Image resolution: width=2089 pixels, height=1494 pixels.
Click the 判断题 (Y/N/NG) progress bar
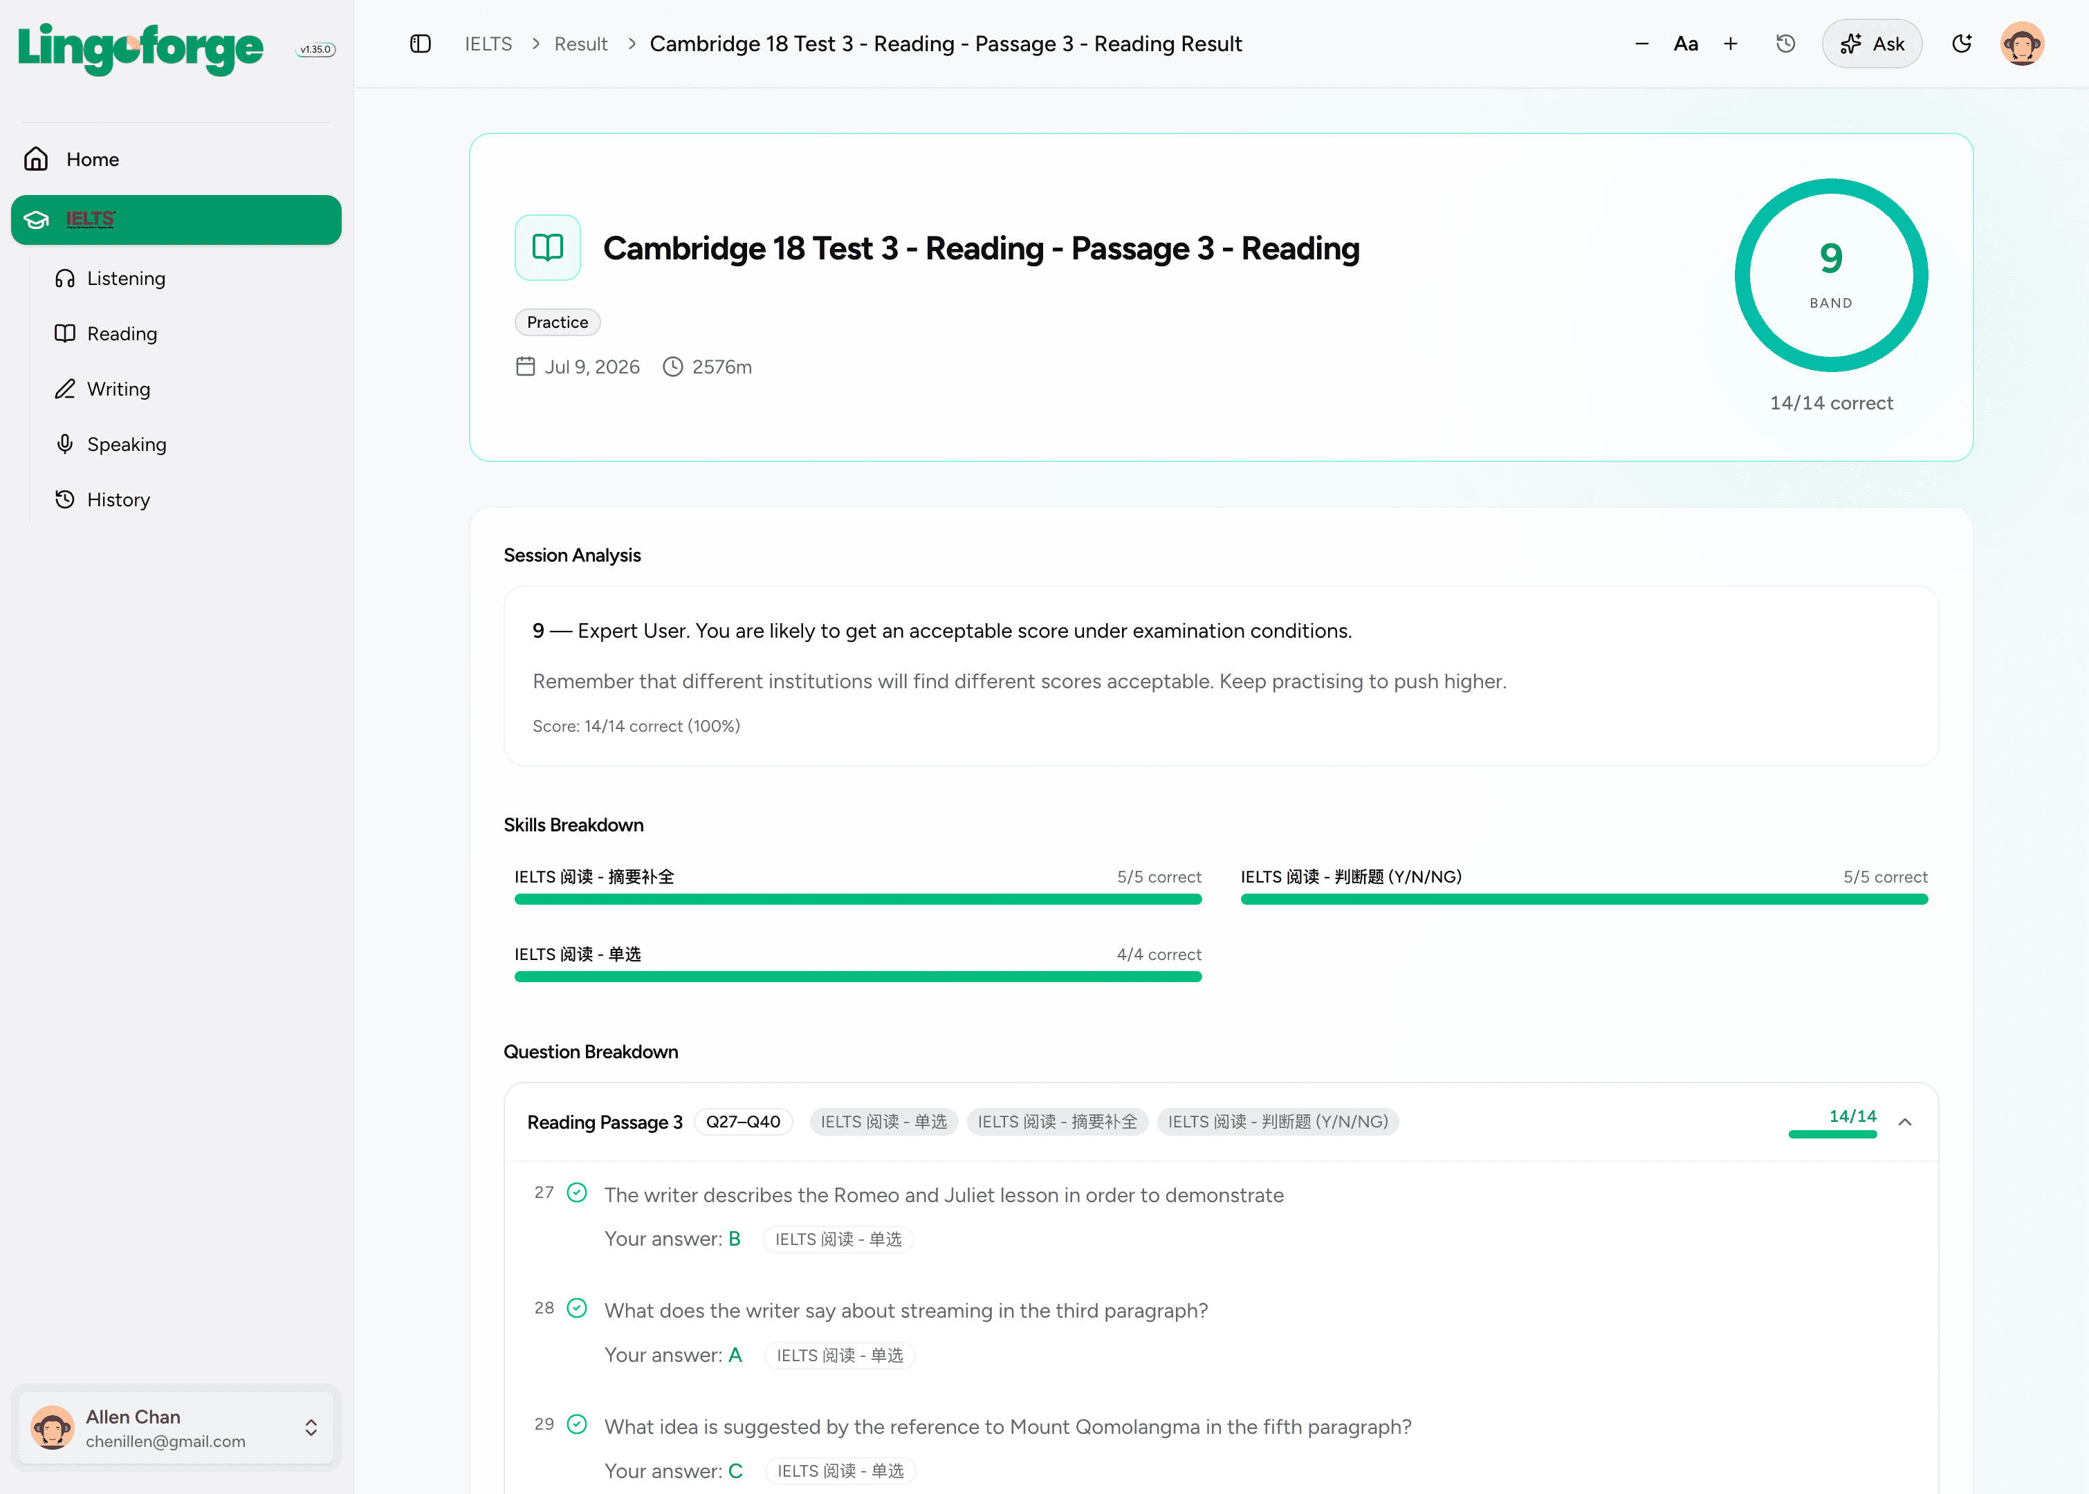[x=1584, y=900]
